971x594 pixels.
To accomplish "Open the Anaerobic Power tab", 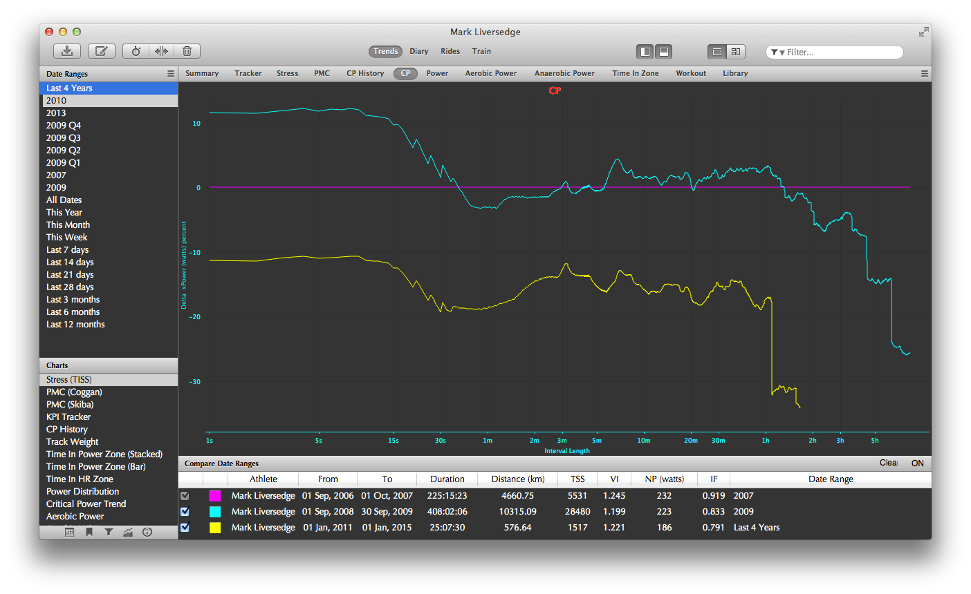I will point(564,73).
